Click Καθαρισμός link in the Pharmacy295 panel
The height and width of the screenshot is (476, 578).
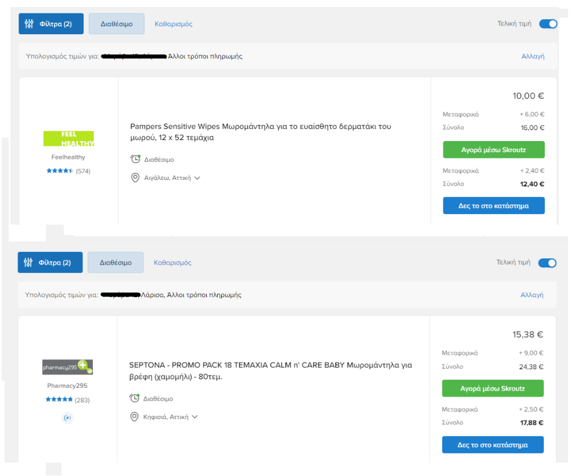pos(172,262)
